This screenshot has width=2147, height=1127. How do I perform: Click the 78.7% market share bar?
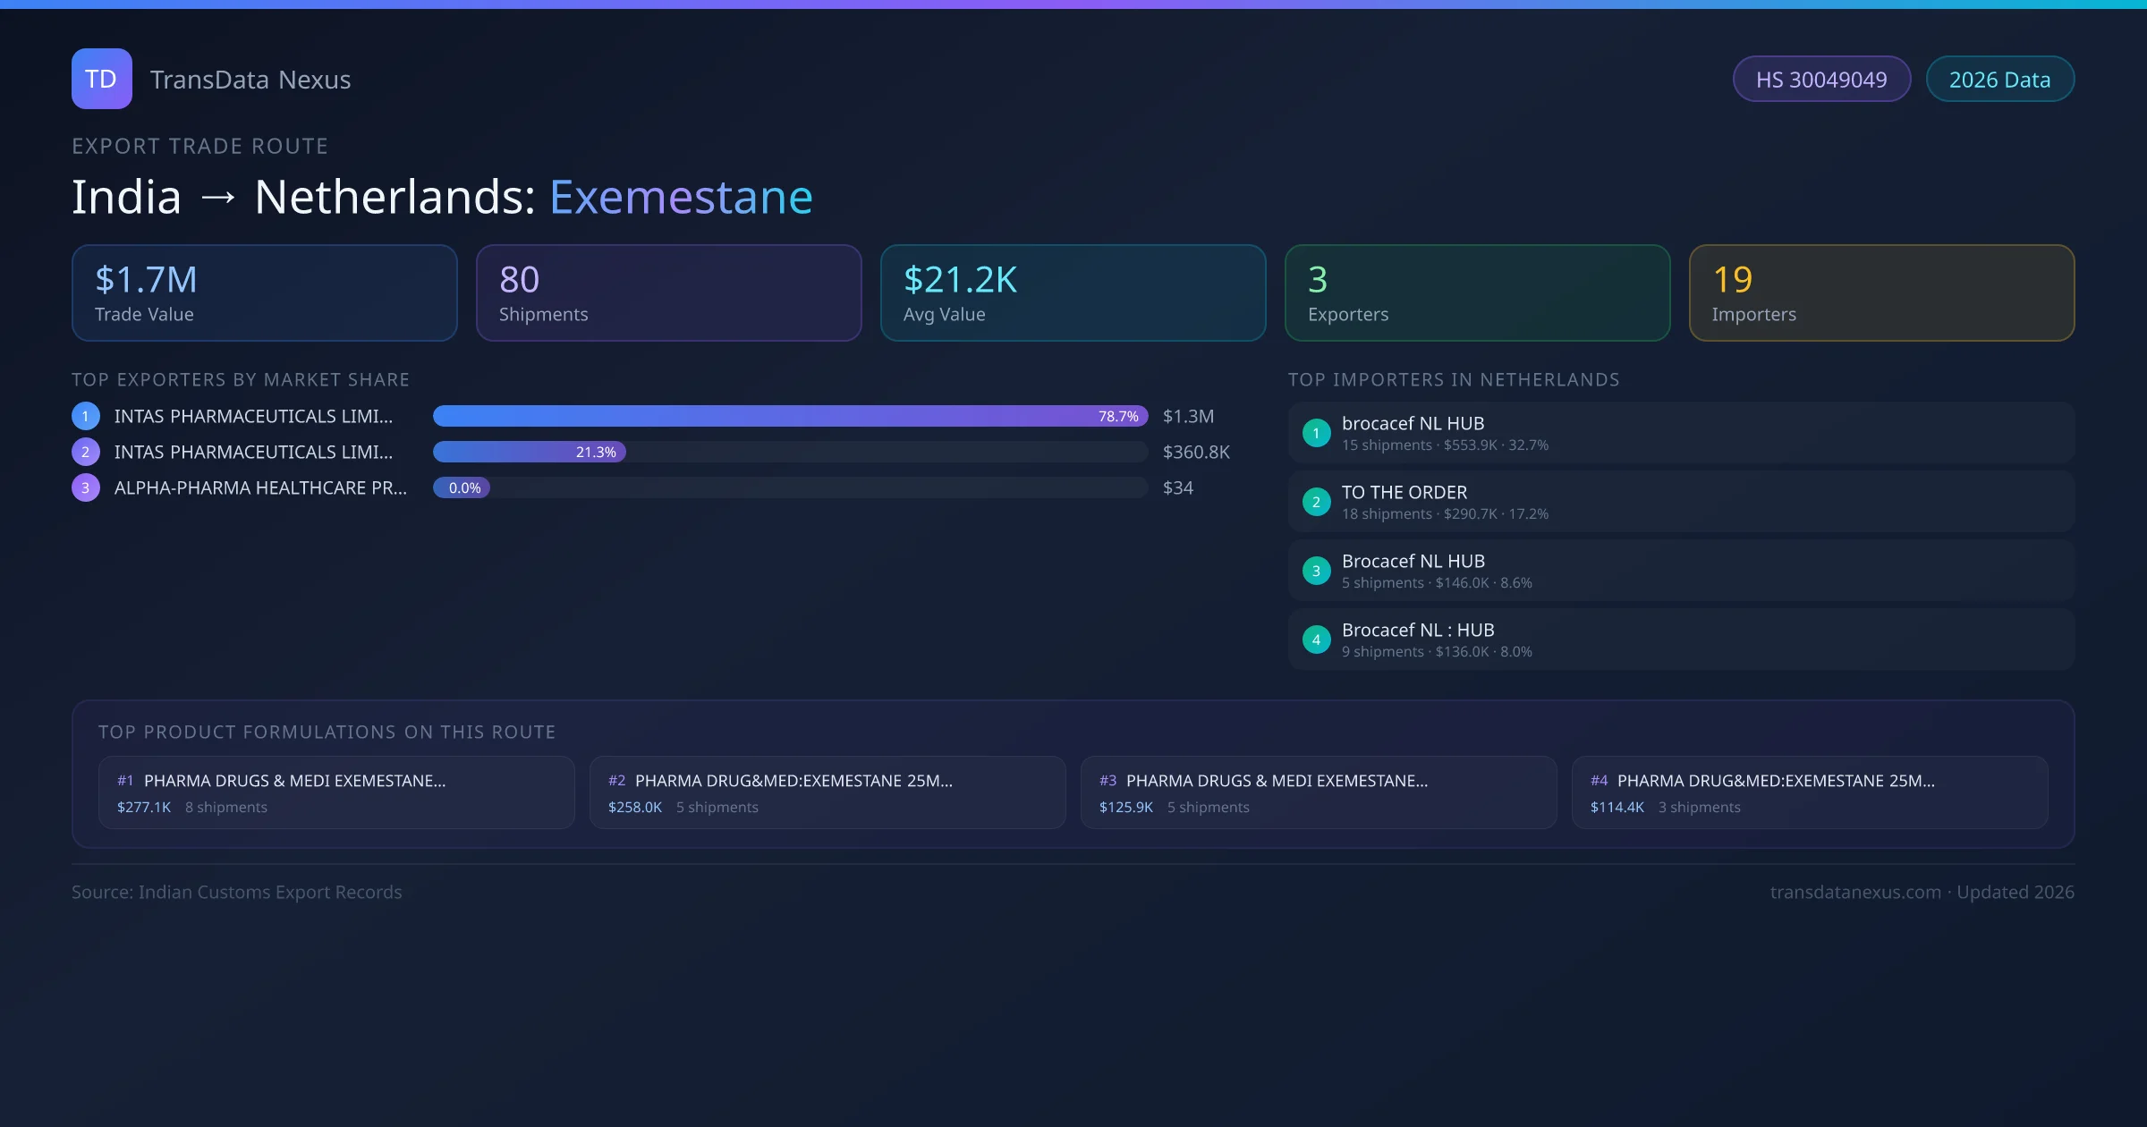click(x=789, y=416)
